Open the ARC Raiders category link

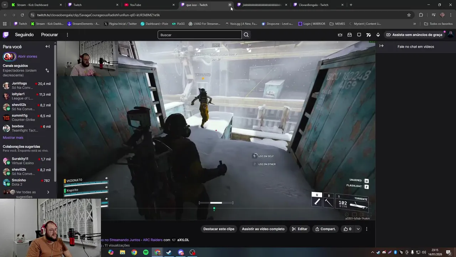tap(152, 240)
